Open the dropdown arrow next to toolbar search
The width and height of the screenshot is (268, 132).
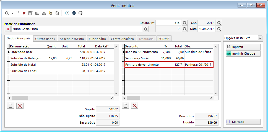[12, 13]
